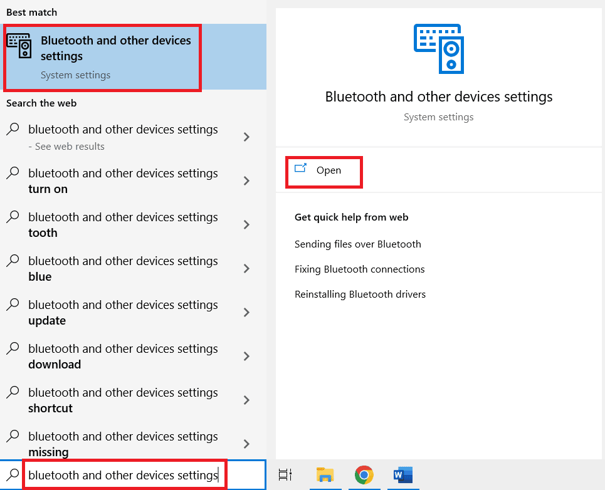The height and width of the screenshot is (490, 605).
Task: Expand arrow for 'See web results' suggestion
Action: point(246,137)
